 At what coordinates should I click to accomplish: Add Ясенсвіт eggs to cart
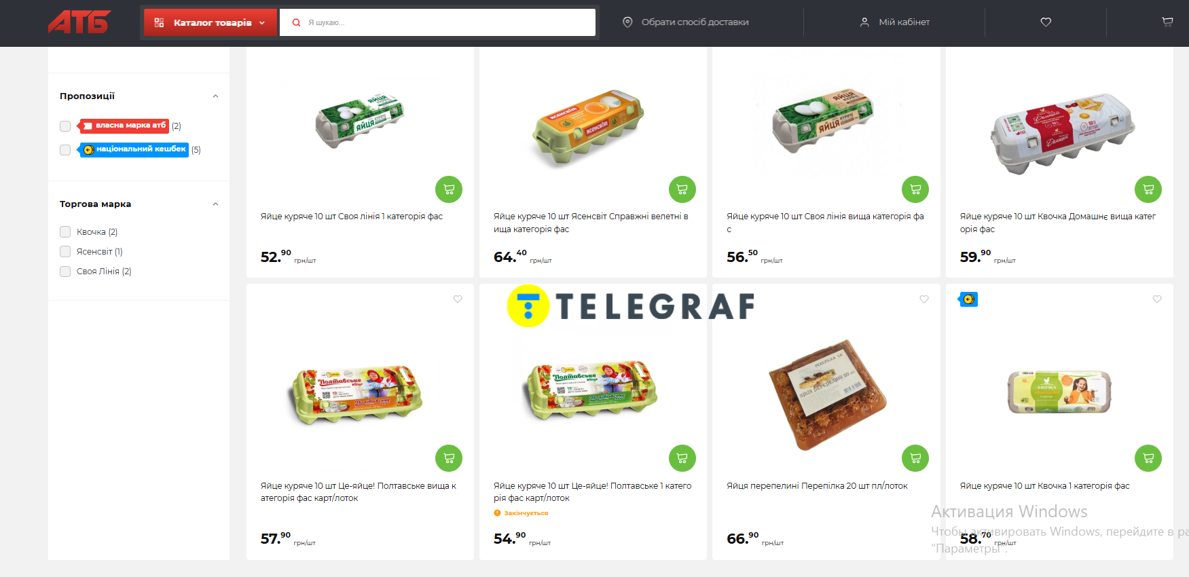pyautogui.click(x=682, y=189)
